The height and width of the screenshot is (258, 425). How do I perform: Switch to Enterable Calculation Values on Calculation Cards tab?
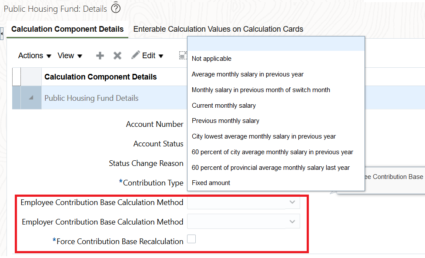(218, 29)
